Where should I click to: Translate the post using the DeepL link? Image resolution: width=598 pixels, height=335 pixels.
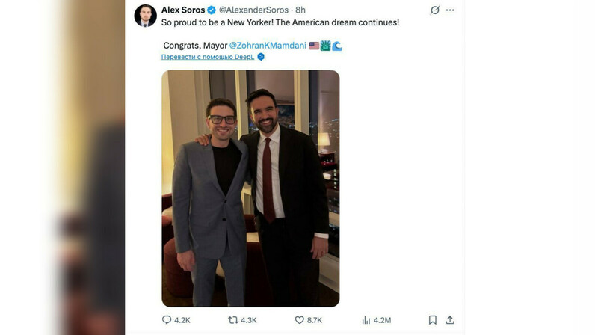tap(208, 57)
